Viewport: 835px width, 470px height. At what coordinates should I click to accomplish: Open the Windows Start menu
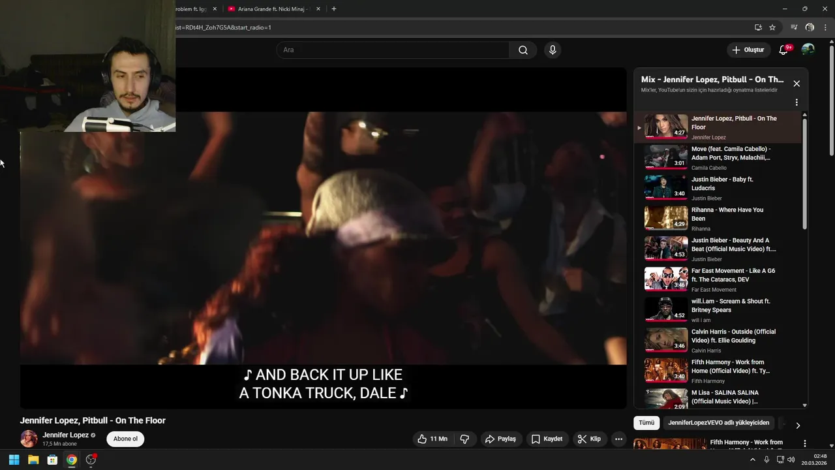tap(14, 460)
